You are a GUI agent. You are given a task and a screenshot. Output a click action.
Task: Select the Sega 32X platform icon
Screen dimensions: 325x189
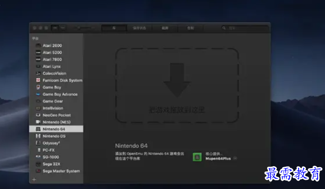point(38,164)
